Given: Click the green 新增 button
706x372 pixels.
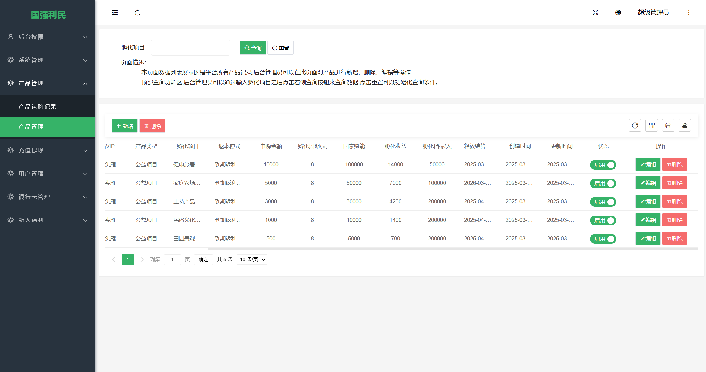Looking at the screenshot, I should (x=125, y=126).
